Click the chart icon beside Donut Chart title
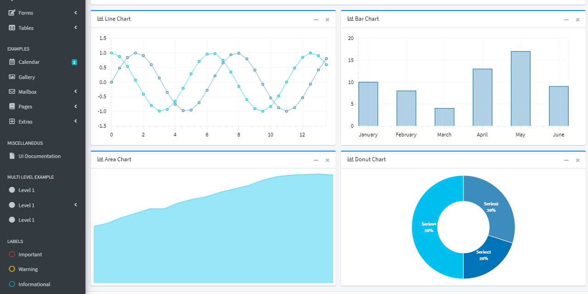Screen dimensions: 588x294 point(351,159)
